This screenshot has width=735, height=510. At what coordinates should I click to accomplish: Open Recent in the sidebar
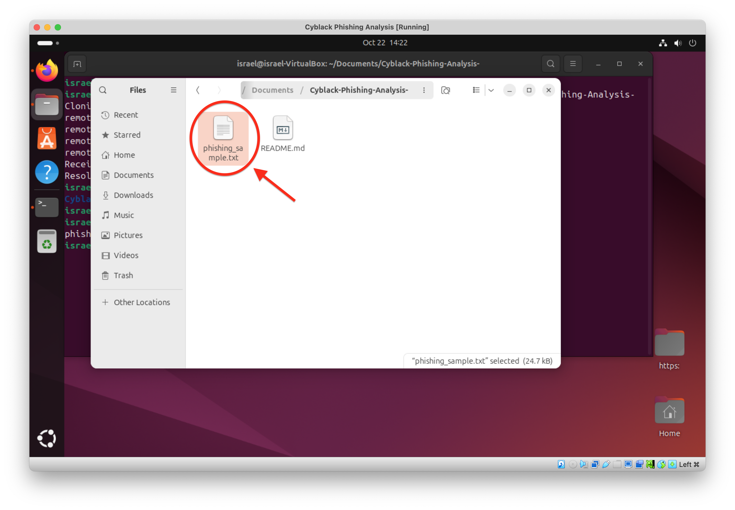126,115
